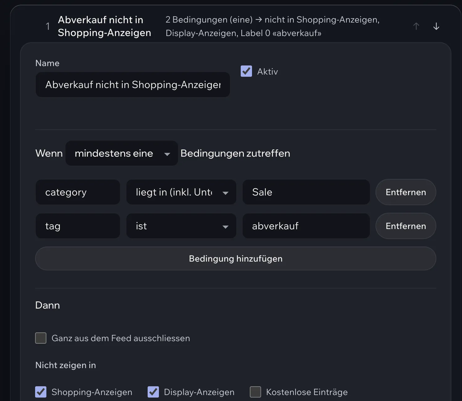The height and width of the screenshot is (401, 462).
Task: Move rule up with the up arrow
Action: (x=416, y=26)
